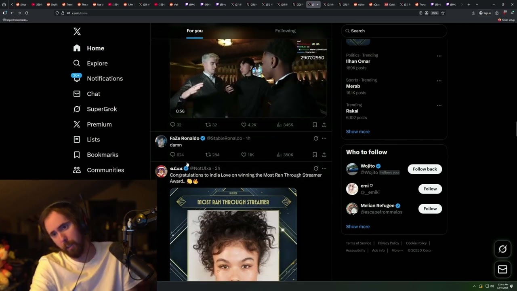Expand the More footer menu
This screenshot has height=291, width=517.
click(397, 251)
